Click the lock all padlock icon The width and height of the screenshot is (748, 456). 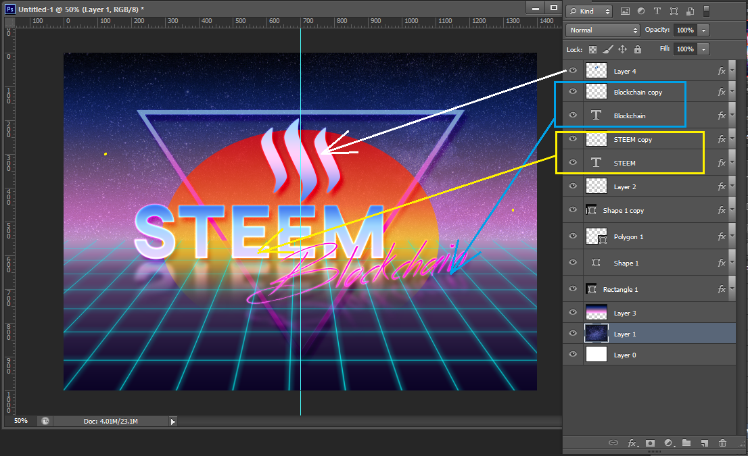point(637,49)
